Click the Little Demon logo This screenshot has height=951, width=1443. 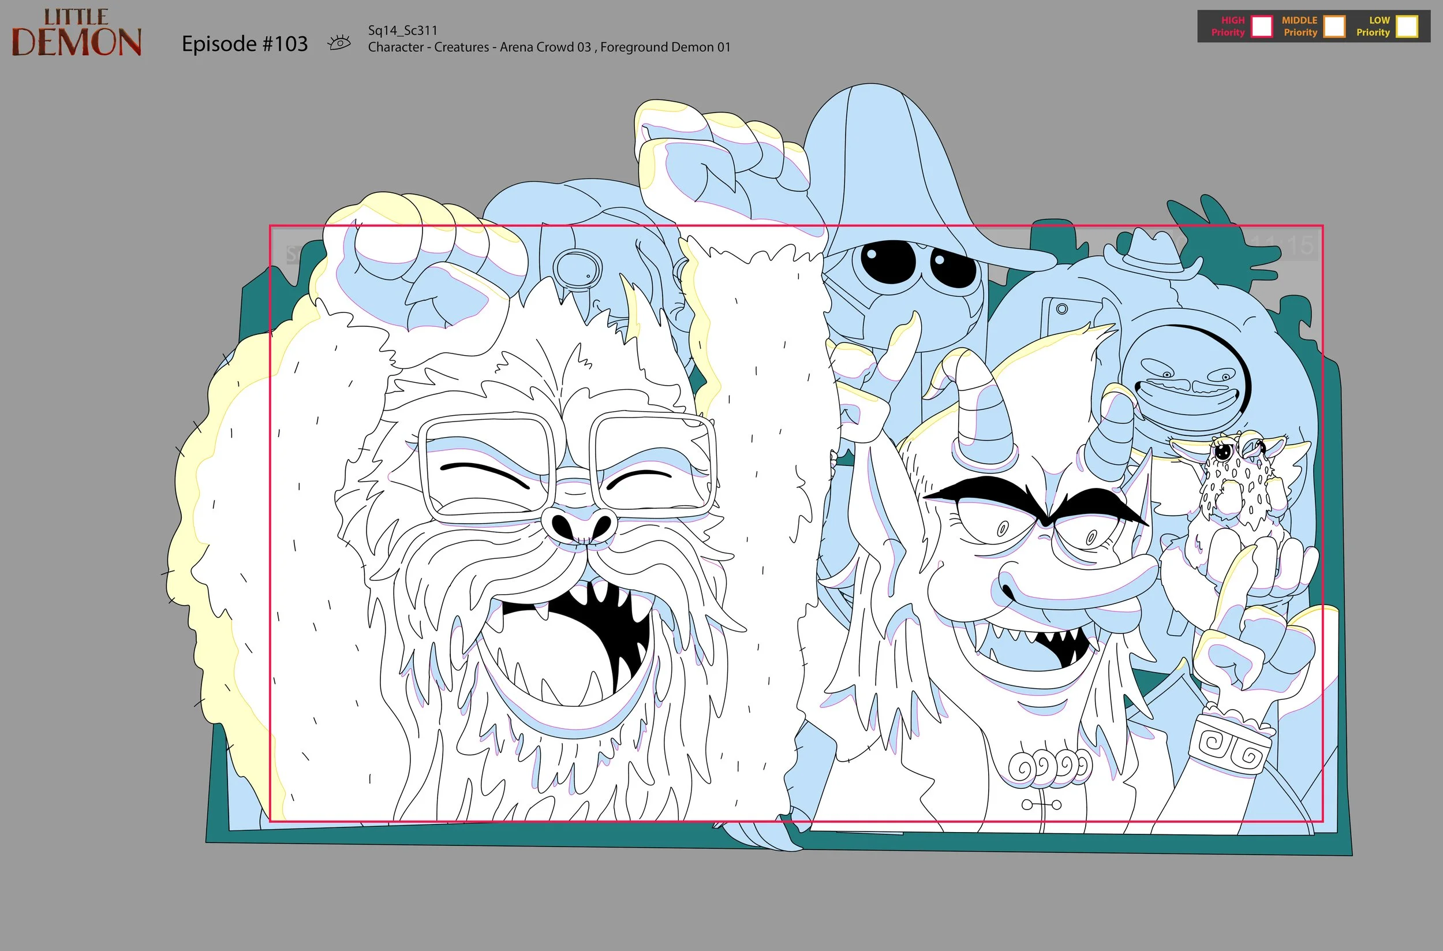click(76, 33)
